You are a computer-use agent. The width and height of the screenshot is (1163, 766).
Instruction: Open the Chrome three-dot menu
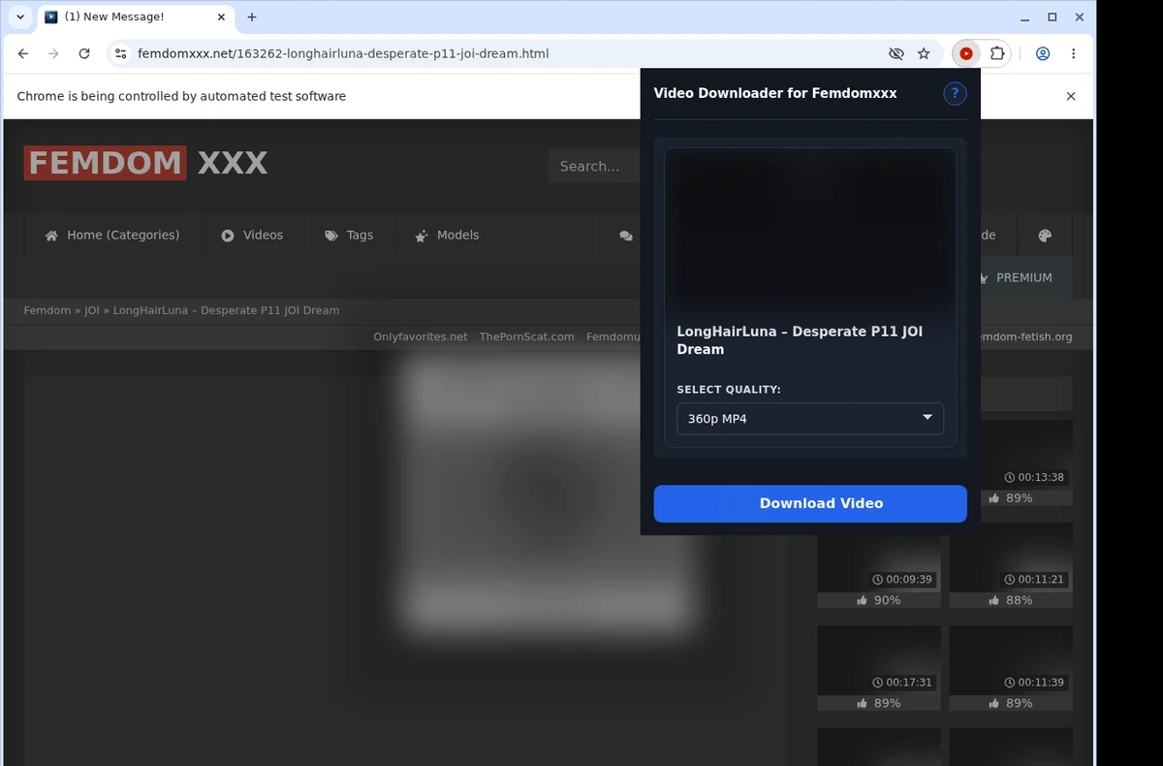coord(1074,54)
